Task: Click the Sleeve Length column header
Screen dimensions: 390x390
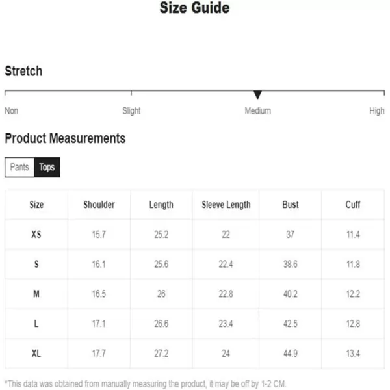Action: pyautogui.click(x=226, y=205)
